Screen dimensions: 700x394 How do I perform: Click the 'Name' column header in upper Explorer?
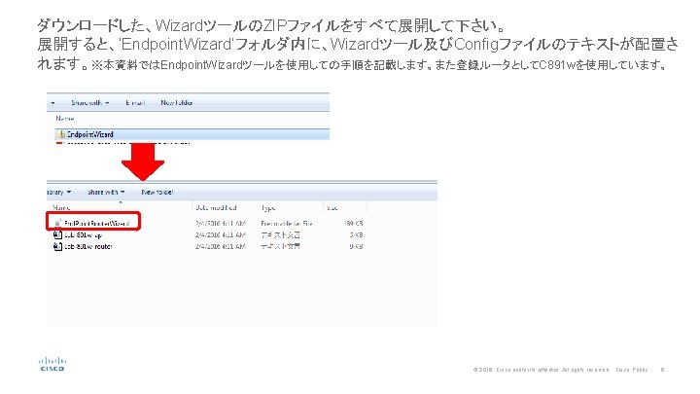click(65, 119)
